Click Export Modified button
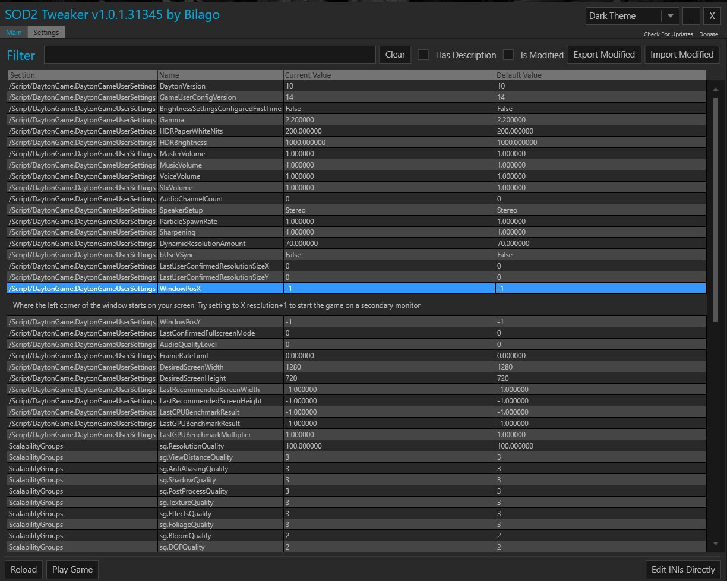The height and width of the screenshot is (581, 727). [604, 55]
